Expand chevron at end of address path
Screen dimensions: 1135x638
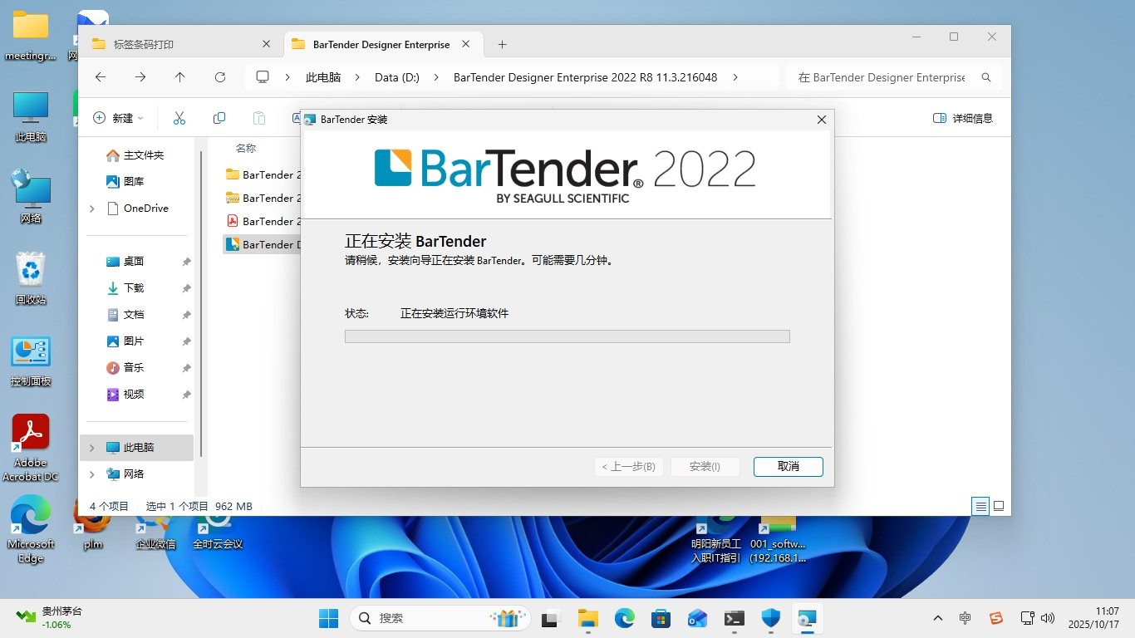(x=735, y=77)
